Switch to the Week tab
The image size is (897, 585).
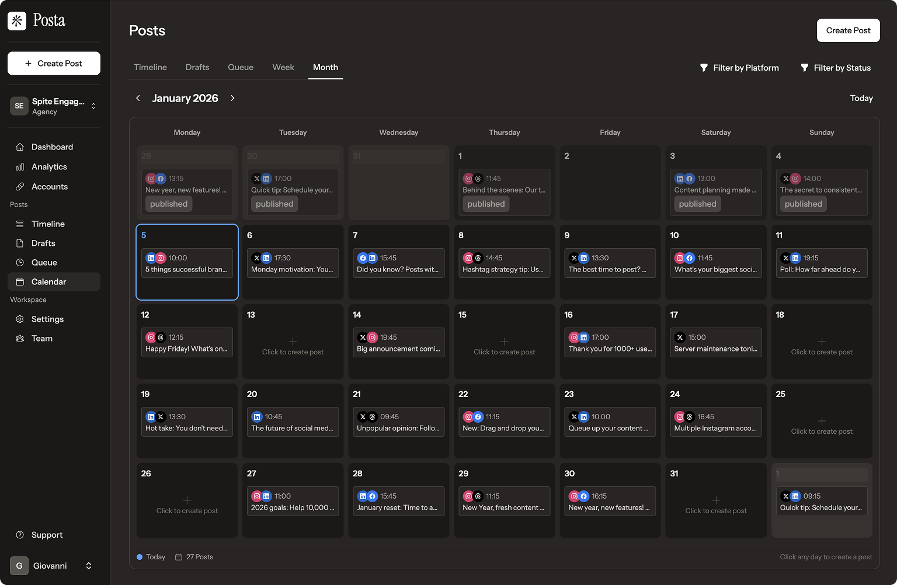coord(283,67)
